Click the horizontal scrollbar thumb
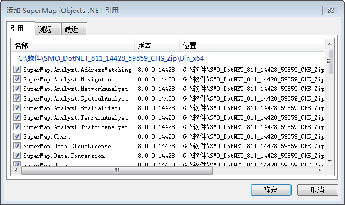This screenshot has width=345, height=205. click(x=117, y=170)
